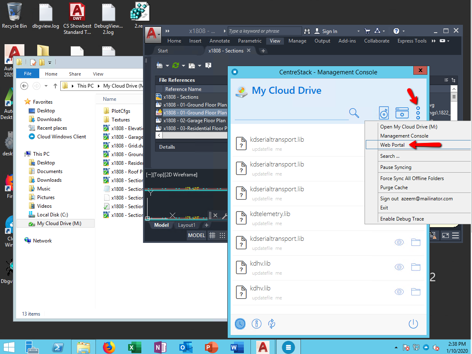Click the AutoCAD application menu button

[x=153, y=35]
